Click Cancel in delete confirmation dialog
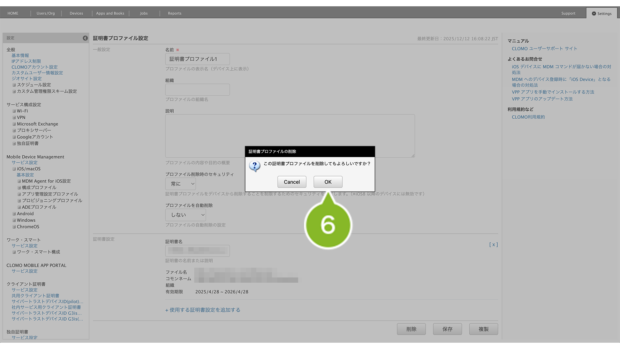The width and height of the screenshot is (620, 349). pyautogui.click(x=292, y=182)
